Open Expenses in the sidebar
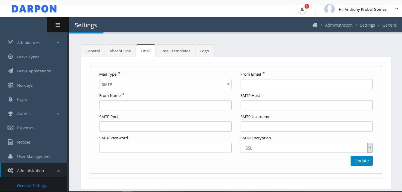 pos(25,128)
